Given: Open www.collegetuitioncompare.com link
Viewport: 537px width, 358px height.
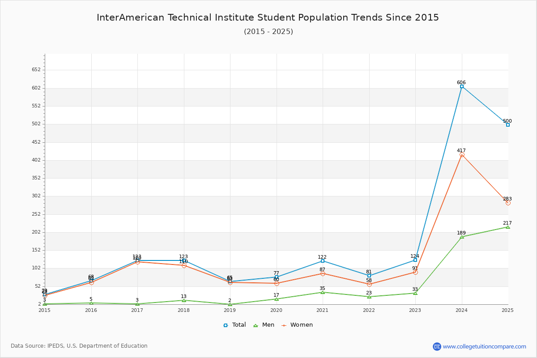Looking at the screenshot, I should pyautogui.click(x=485, y=346).
